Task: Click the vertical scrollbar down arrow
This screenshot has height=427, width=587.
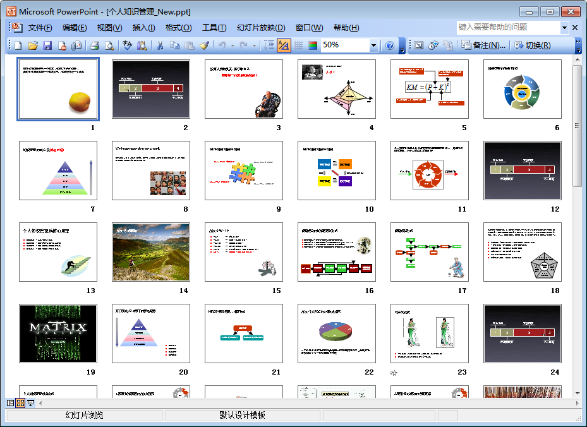Action: click(x=578, y=394)
